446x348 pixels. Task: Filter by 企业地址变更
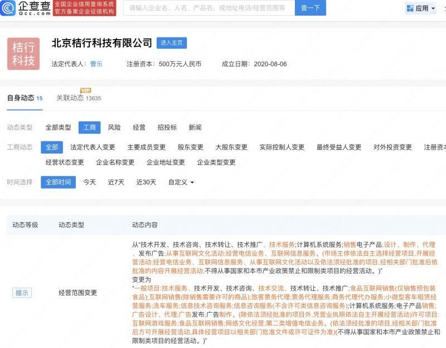pyautogui.click(x=166, y=163)
